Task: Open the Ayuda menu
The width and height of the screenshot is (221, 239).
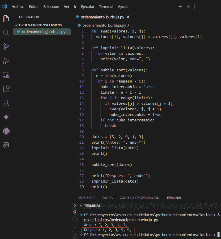Action: pyautogui.click(x=123, y=6)
